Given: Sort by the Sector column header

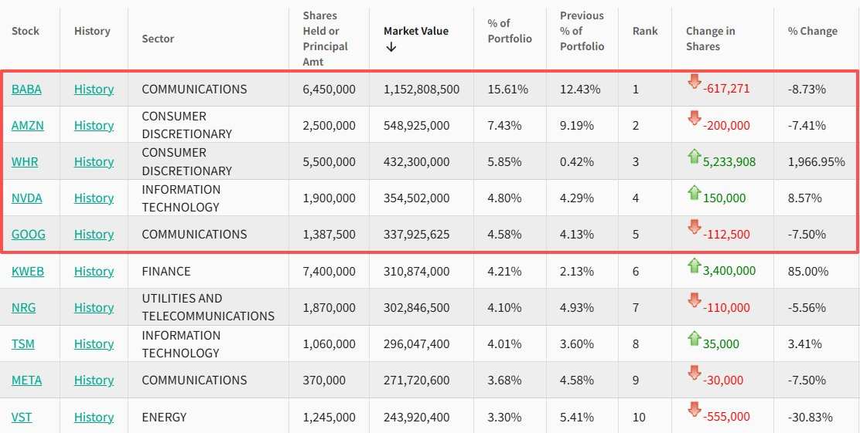Looking at the screenshot, I should pos(158,39).
